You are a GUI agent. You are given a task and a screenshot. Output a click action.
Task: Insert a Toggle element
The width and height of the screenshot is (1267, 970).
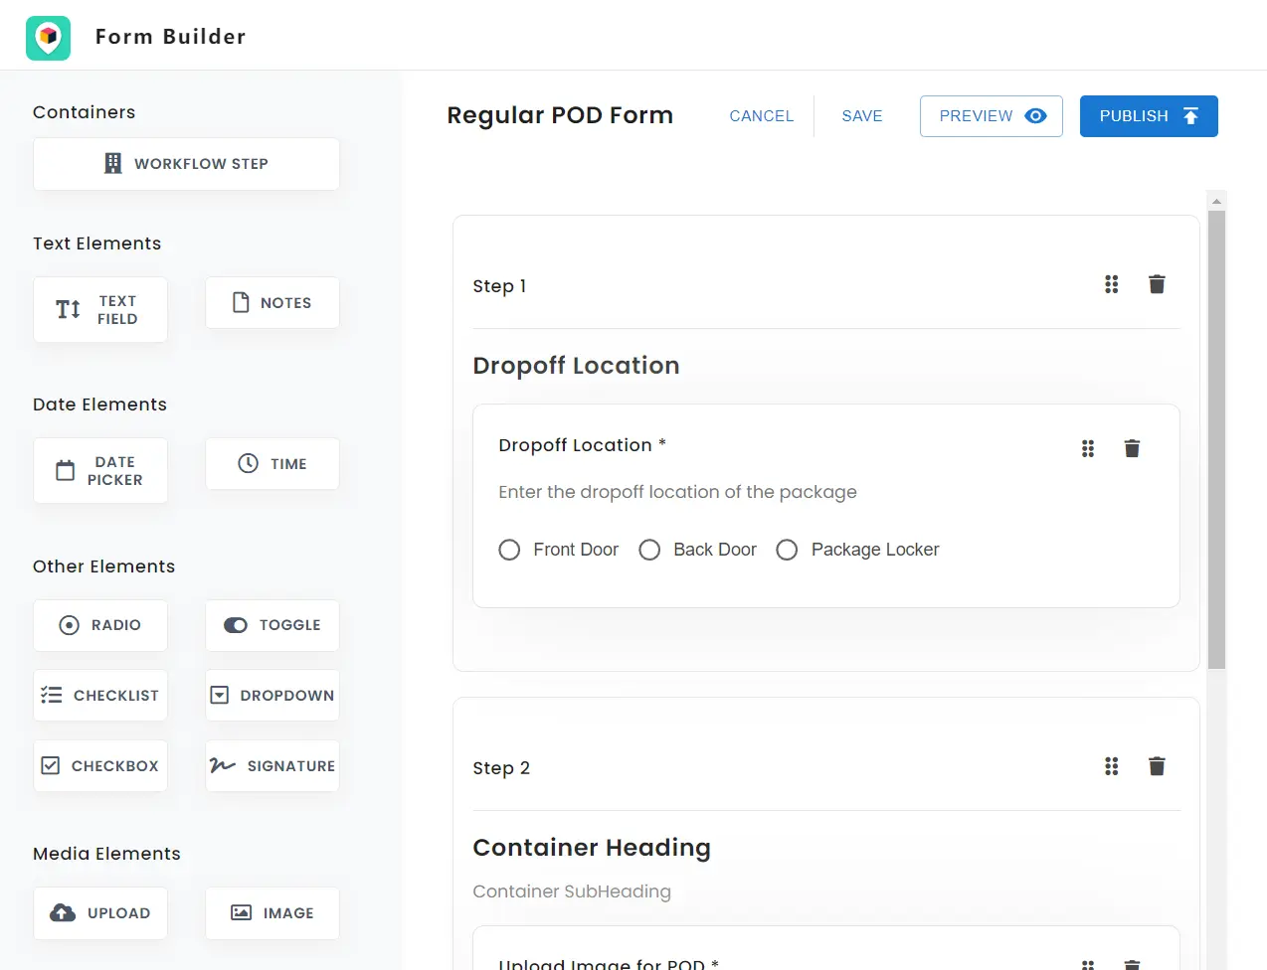[271, 625]
